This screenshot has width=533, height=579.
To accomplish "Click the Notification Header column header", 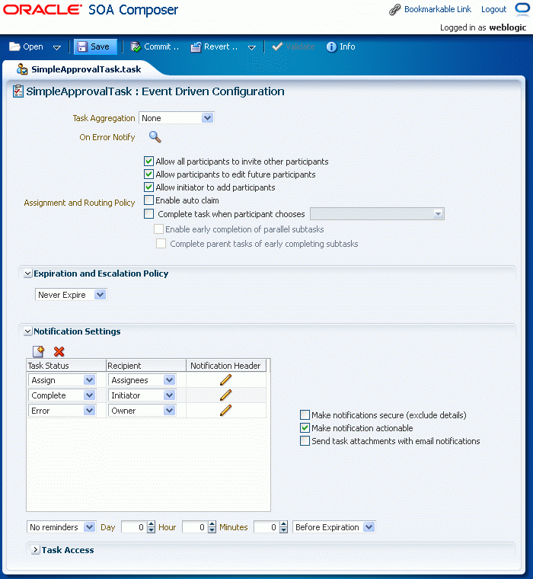I will point(226,366).
